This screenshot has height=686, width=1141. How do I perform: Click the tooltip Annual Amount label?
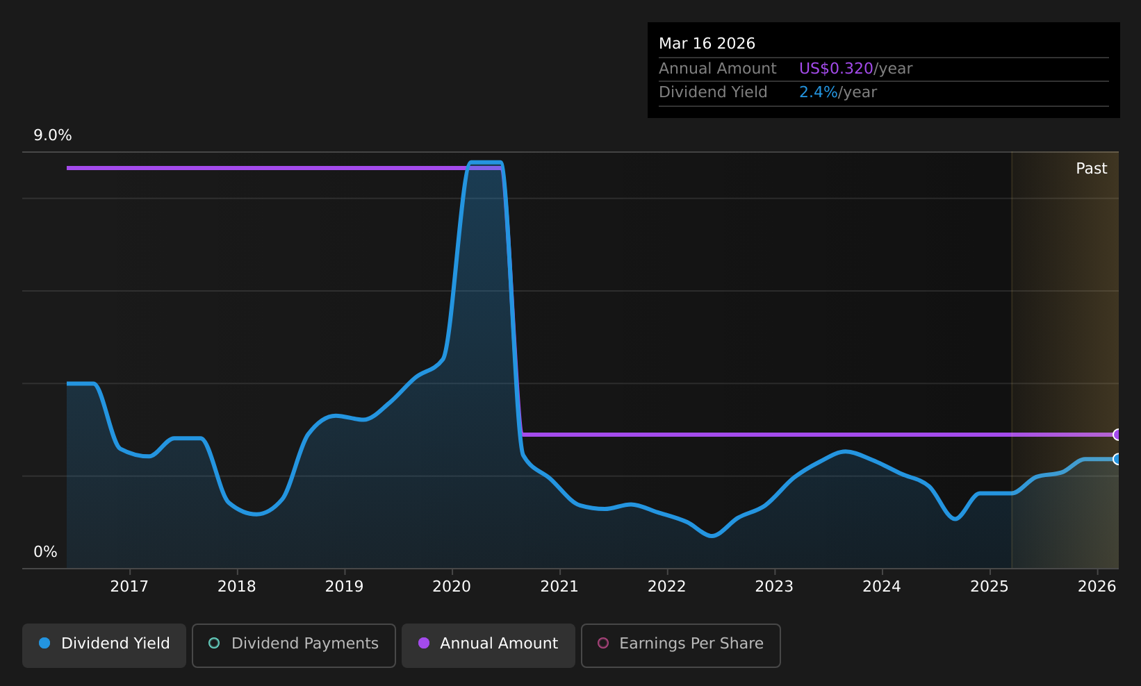[718, 69]
